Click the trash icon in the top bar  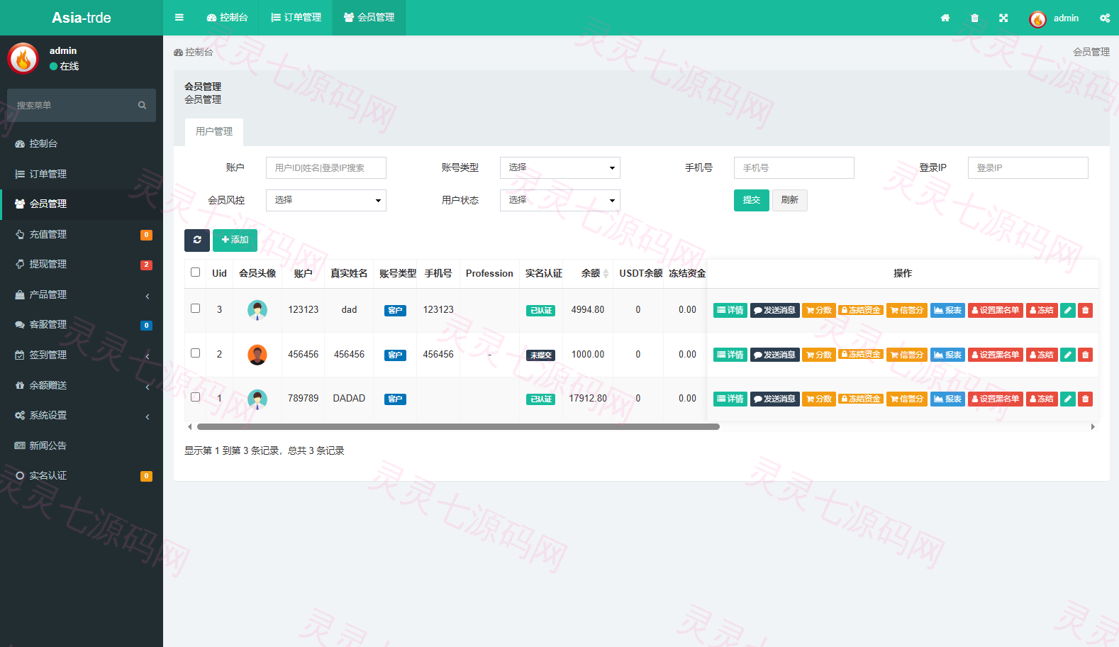[975, 18]
